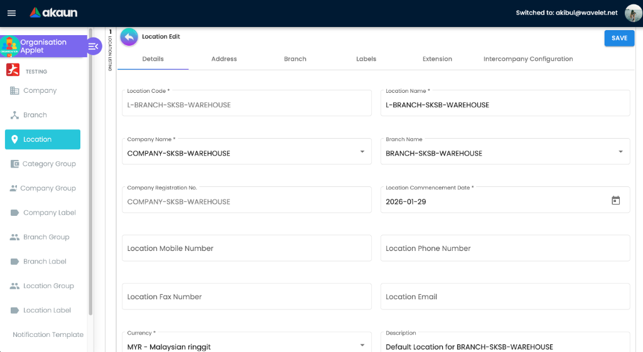Collapse the sidebar menu toggle
This screenshot has width=643, height=352.
pos(94,46)
